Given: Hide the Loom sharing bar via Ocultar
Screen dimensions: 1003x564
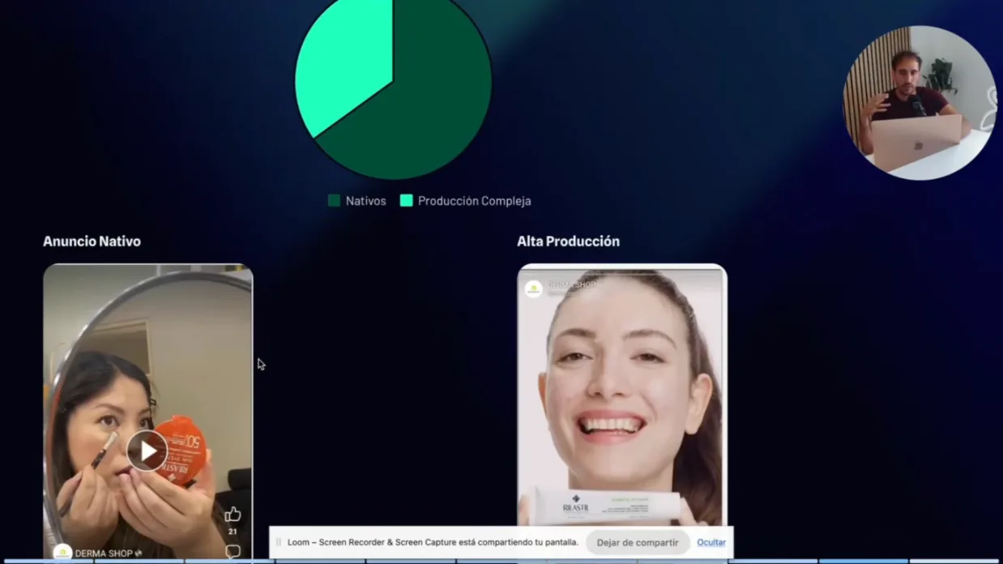Looking at the screenshot, I should pyautogui.click(x=711, y=542).
